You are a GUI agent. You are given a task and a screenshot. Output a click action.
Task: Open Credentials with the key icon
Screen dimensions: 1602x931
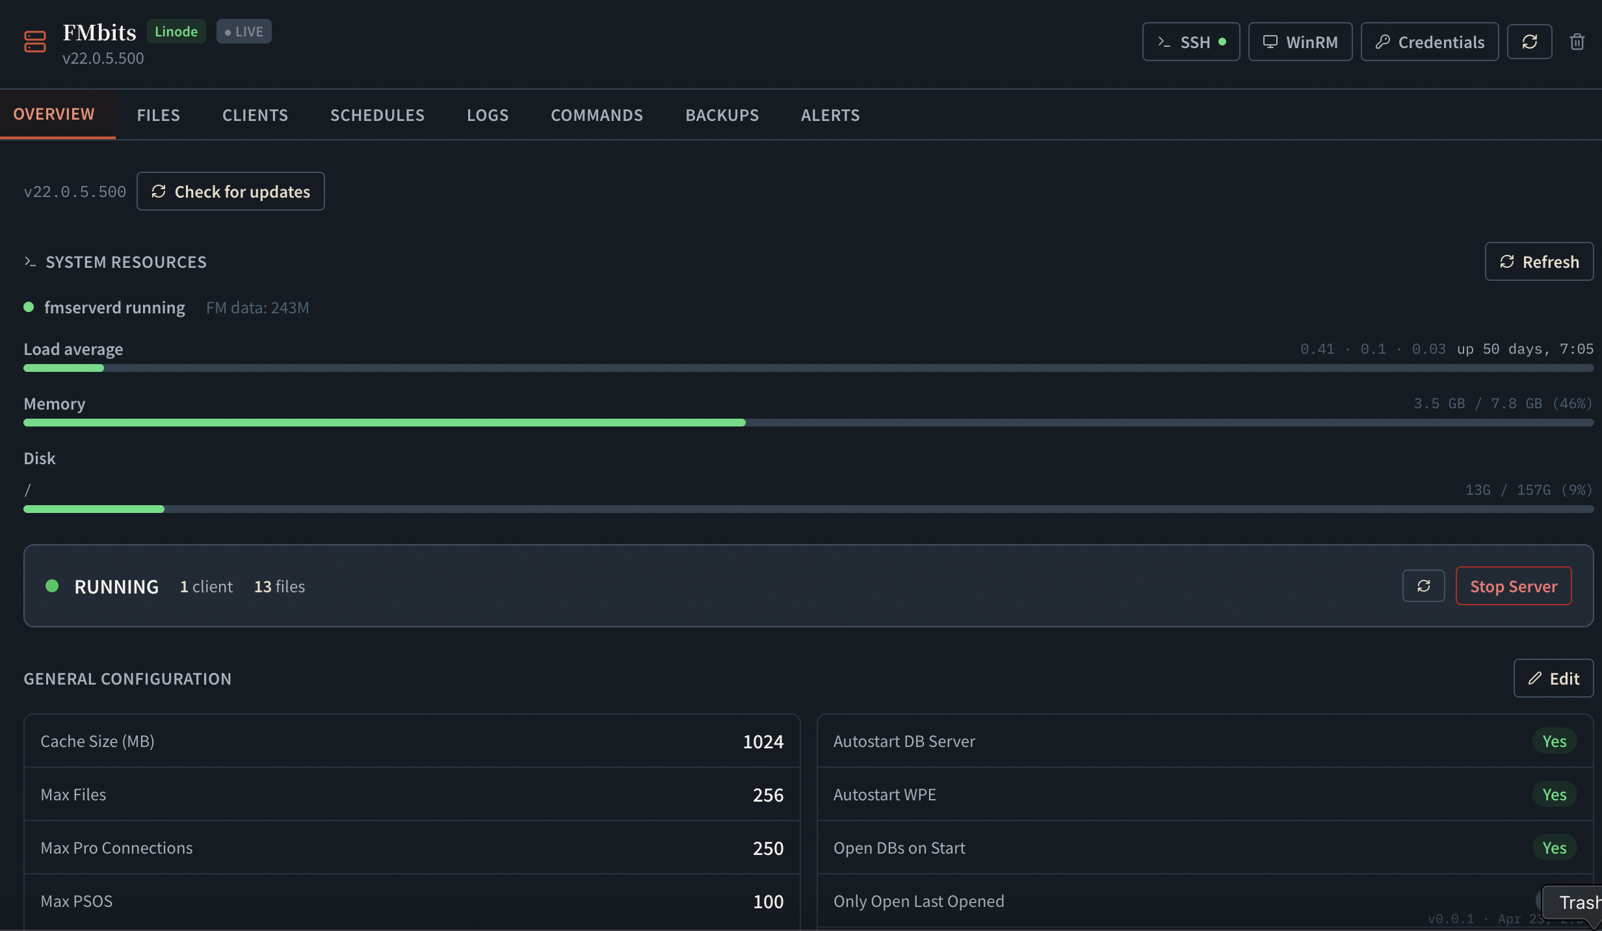[x=1429, y=42]
